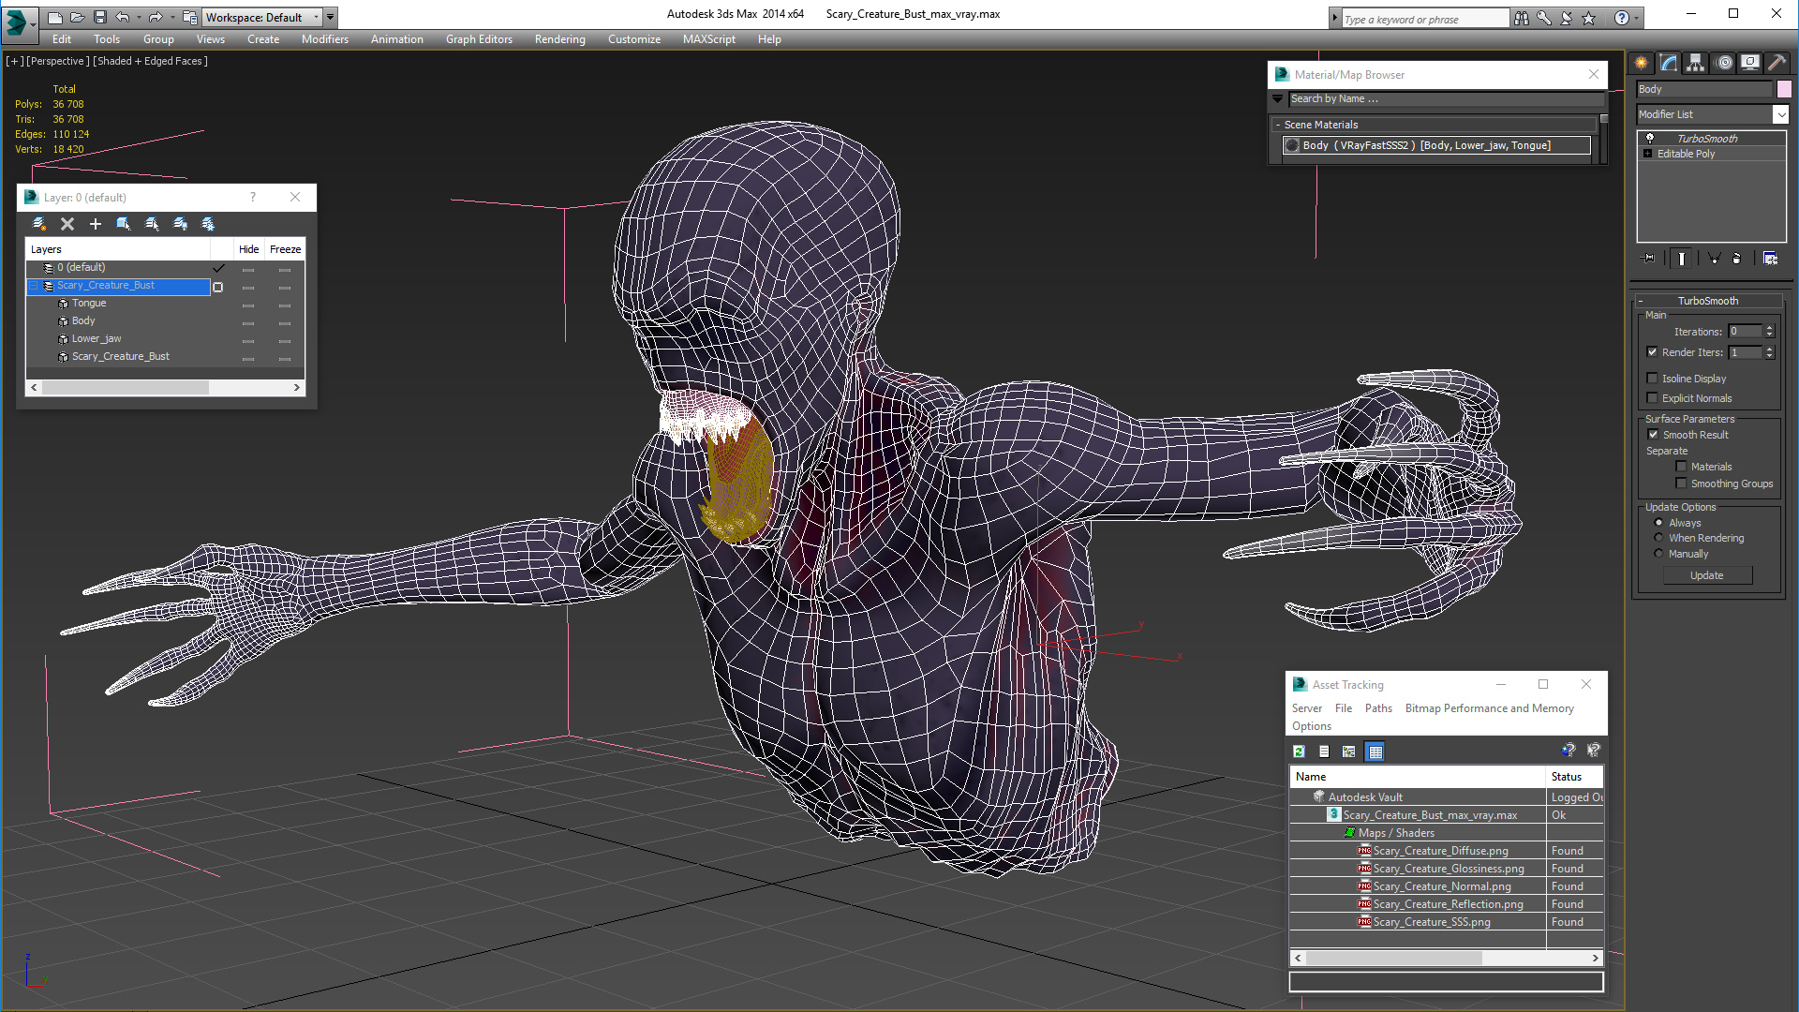The height and width of the screenshot is (1012, 1799).
Task: Open the Hierarchy command panel tab
Action: (1695, 63)
